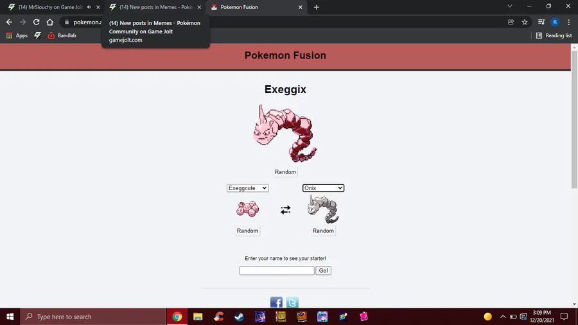
Task: Open the Game Jolt lightning bookmark
Action: pyautogui.click(x=38, y=35)
